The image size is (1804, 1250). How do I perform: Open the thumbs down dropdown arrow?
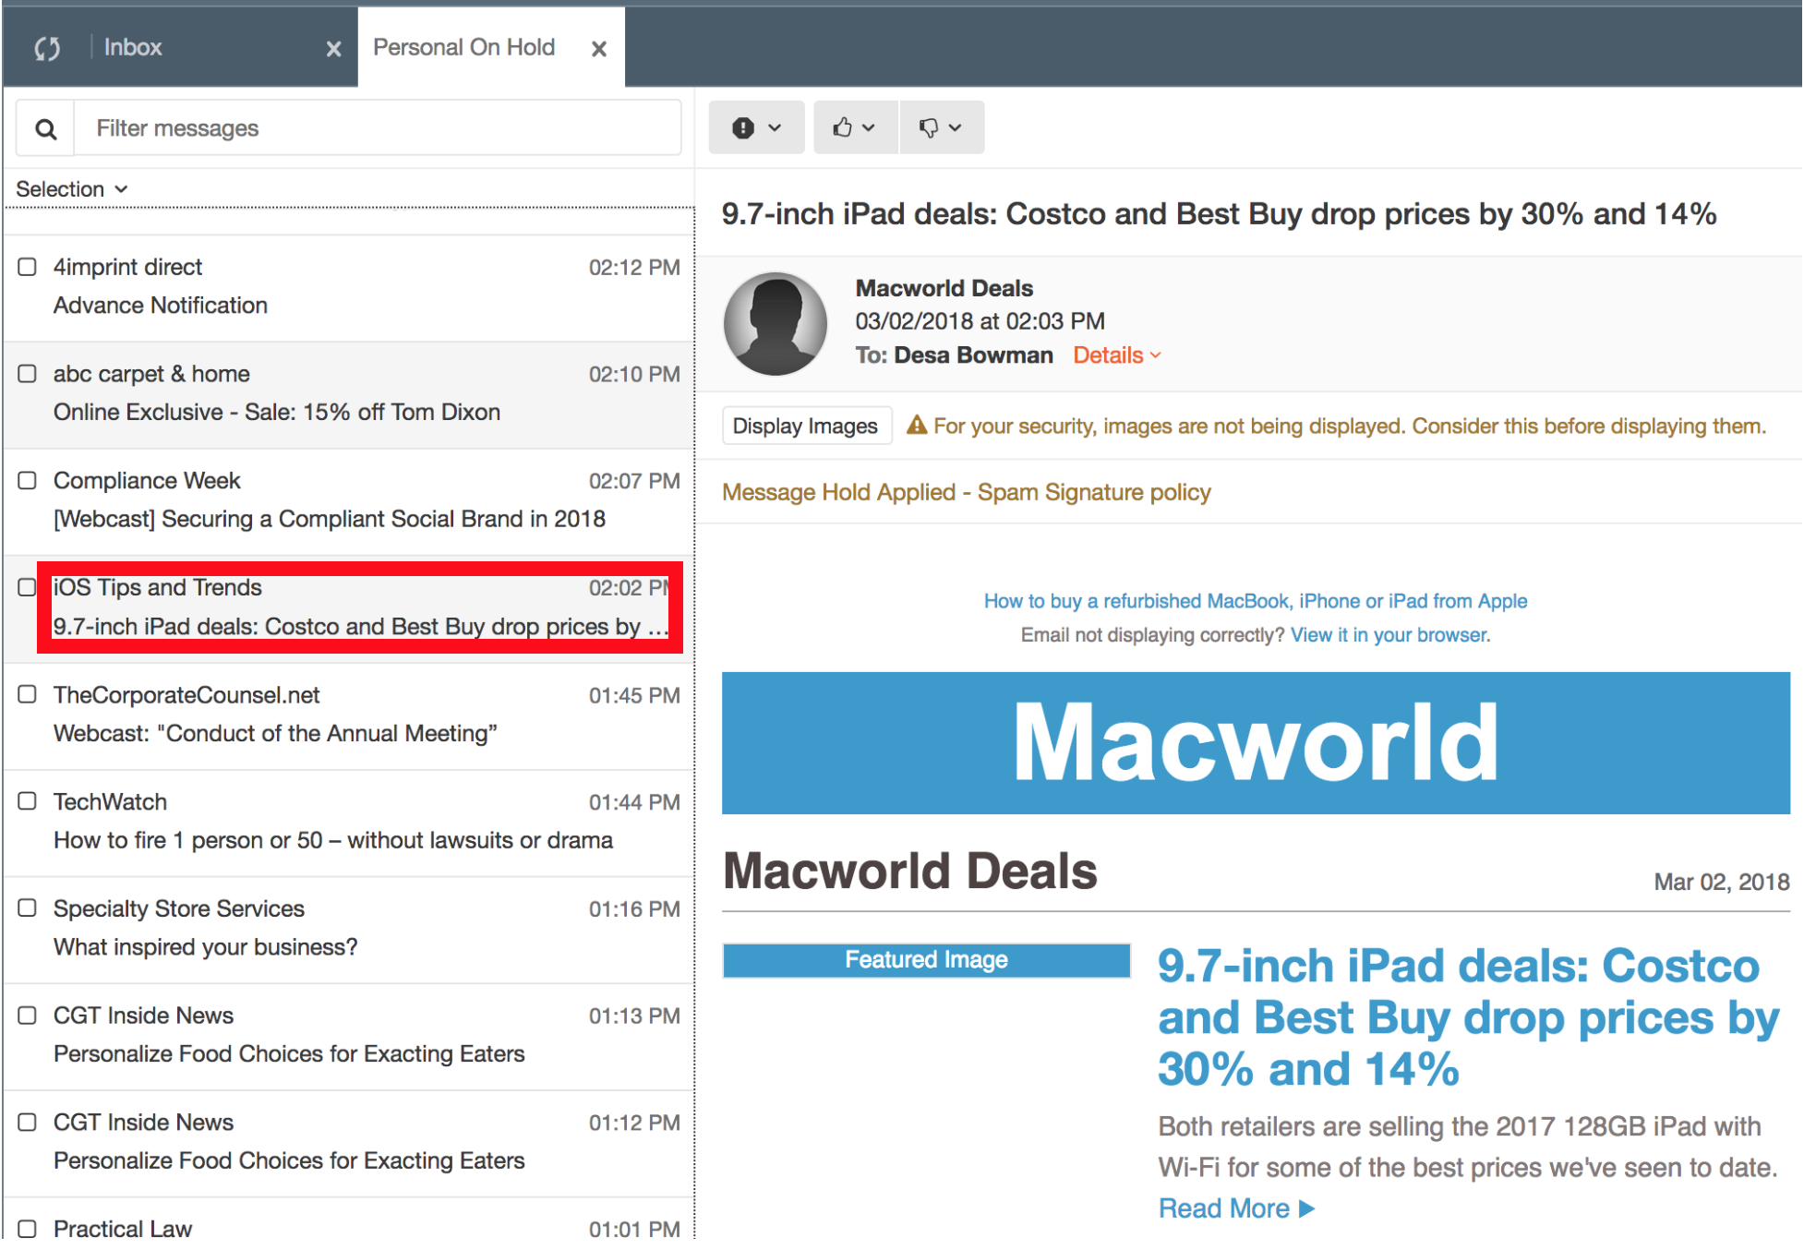click(956, 127)
